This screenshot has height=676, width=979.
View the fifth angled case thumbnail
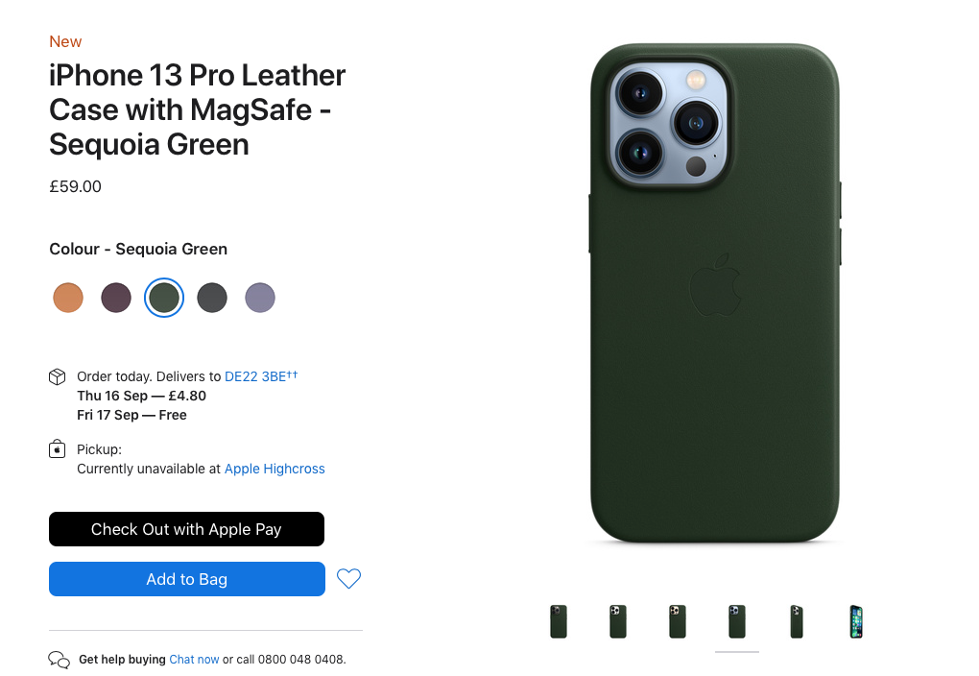797,621
